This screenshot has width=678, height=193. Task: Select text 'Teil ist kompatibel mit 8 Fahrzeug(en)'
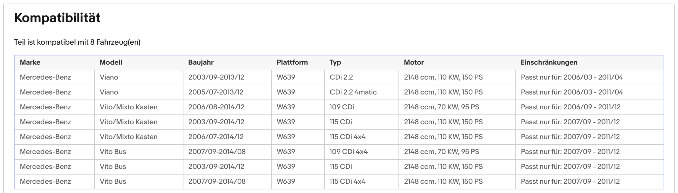[77, 42]
